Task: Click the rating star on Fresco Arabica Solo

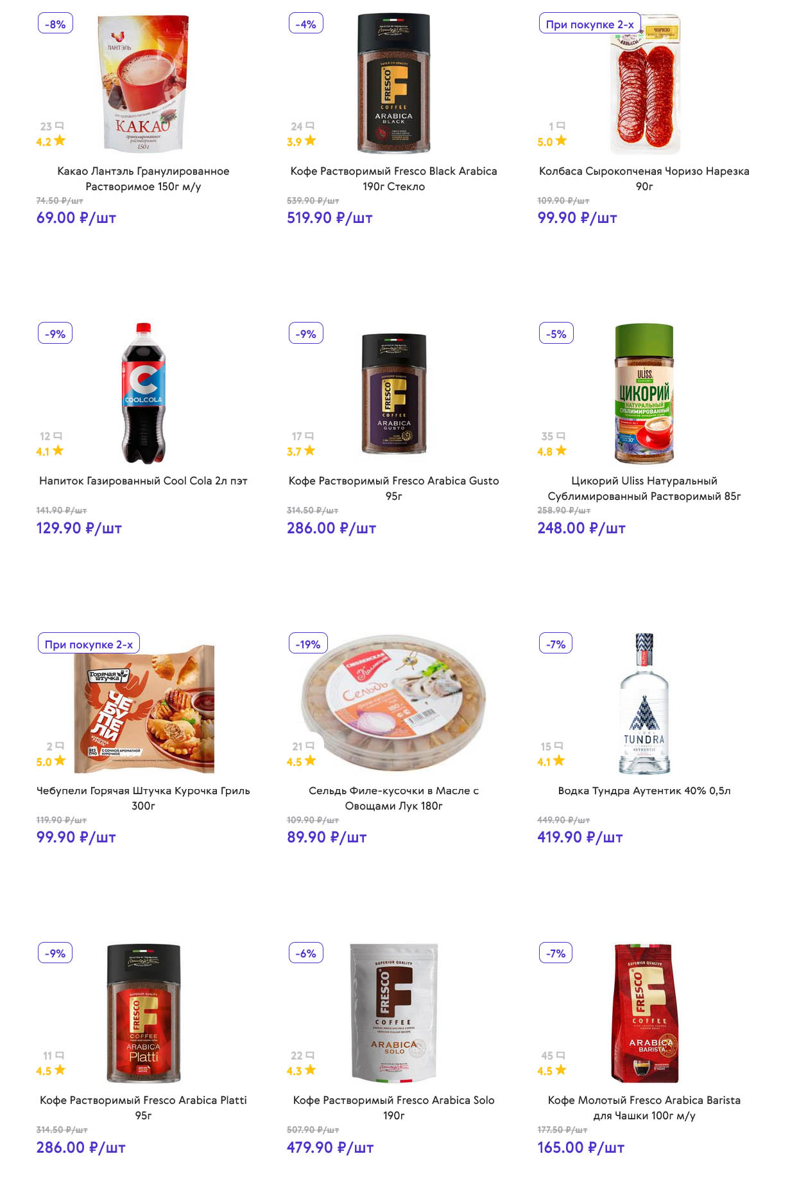Action: point(310,1070)
